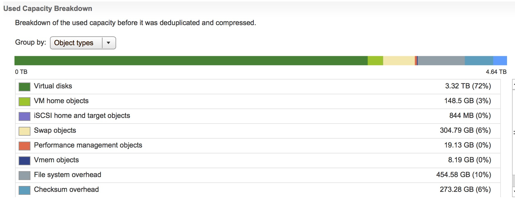Click the '304.79 GB (6%)' swap value
Screen dimensions: 515x209
click(465, 130)
